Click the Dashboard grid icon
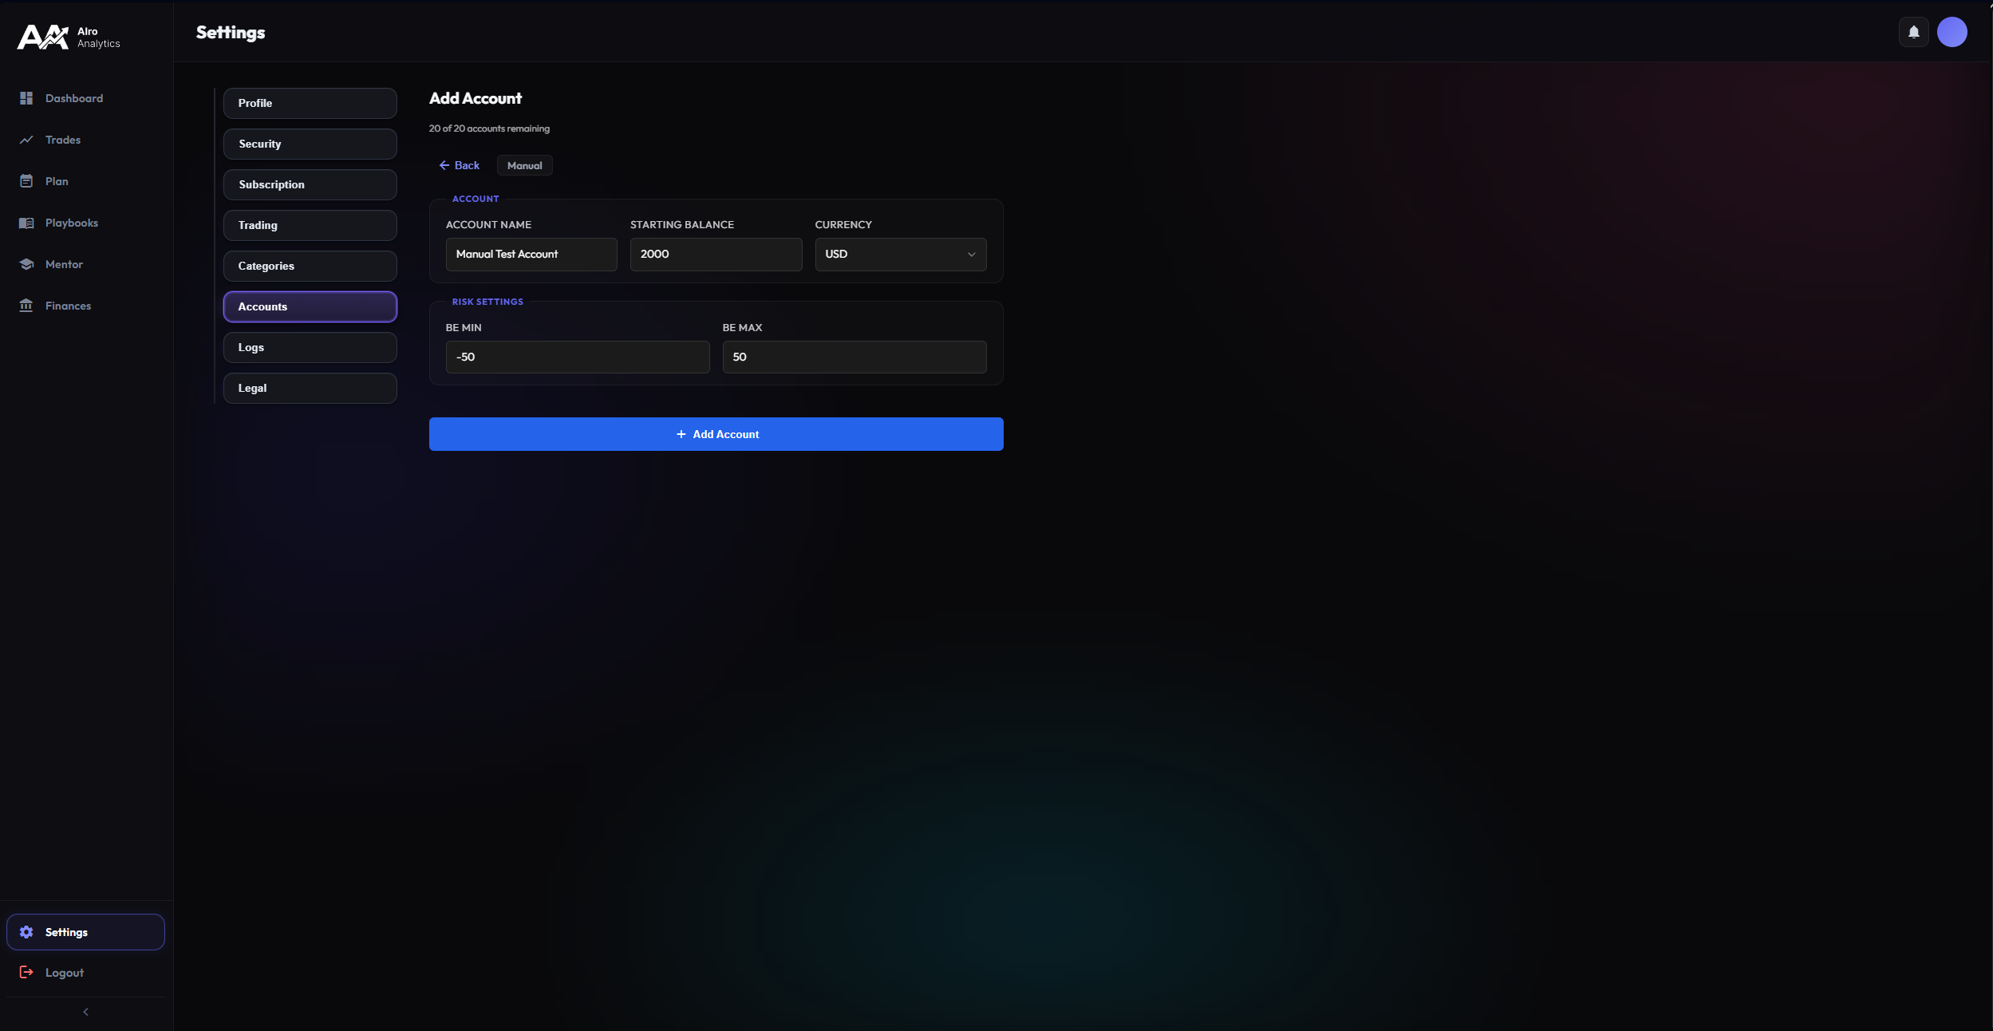This screenshot has height=1031, width=1993. [26, 98]
